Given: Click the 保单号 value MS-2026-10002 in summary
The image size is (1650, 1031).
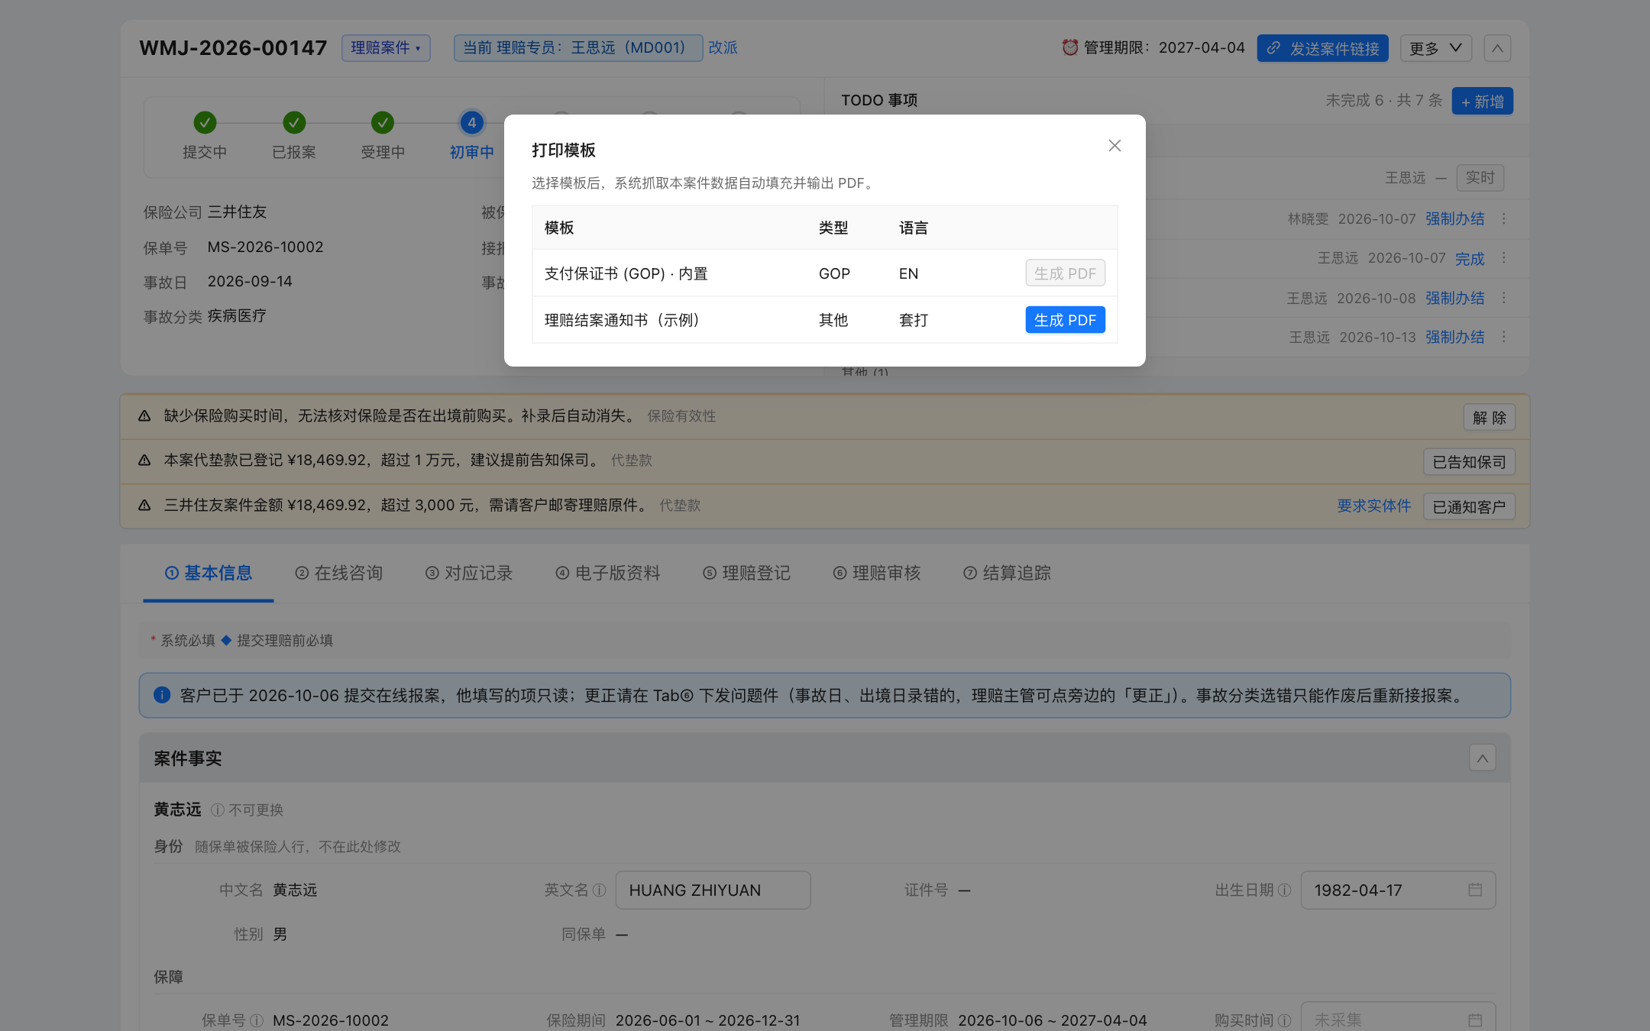Looking at the screenshot, I should [266, 247].
